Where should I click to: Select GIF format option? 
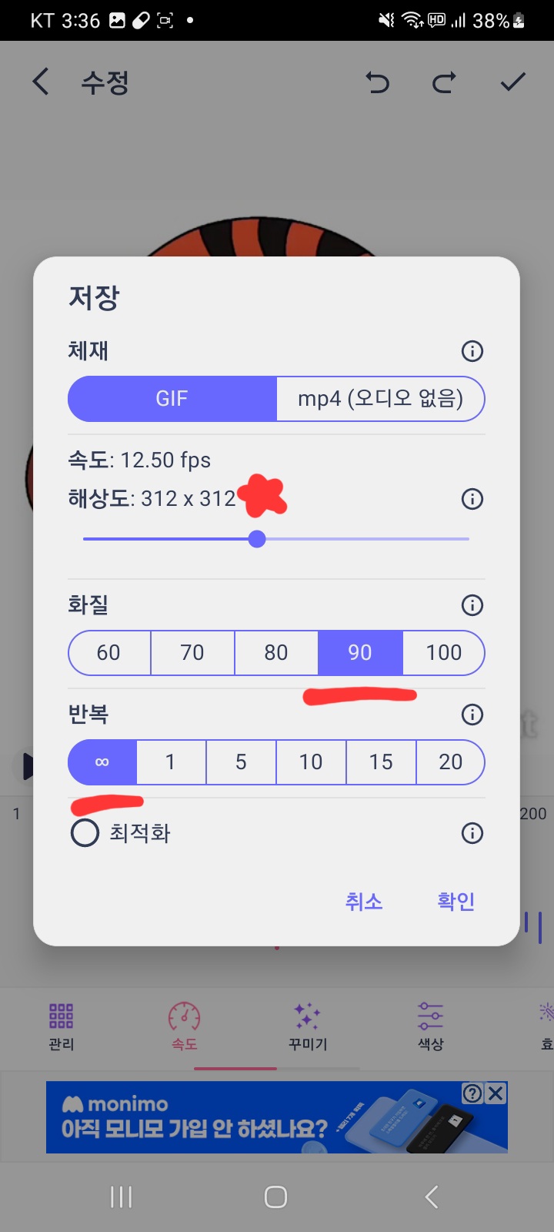(172, 399)
